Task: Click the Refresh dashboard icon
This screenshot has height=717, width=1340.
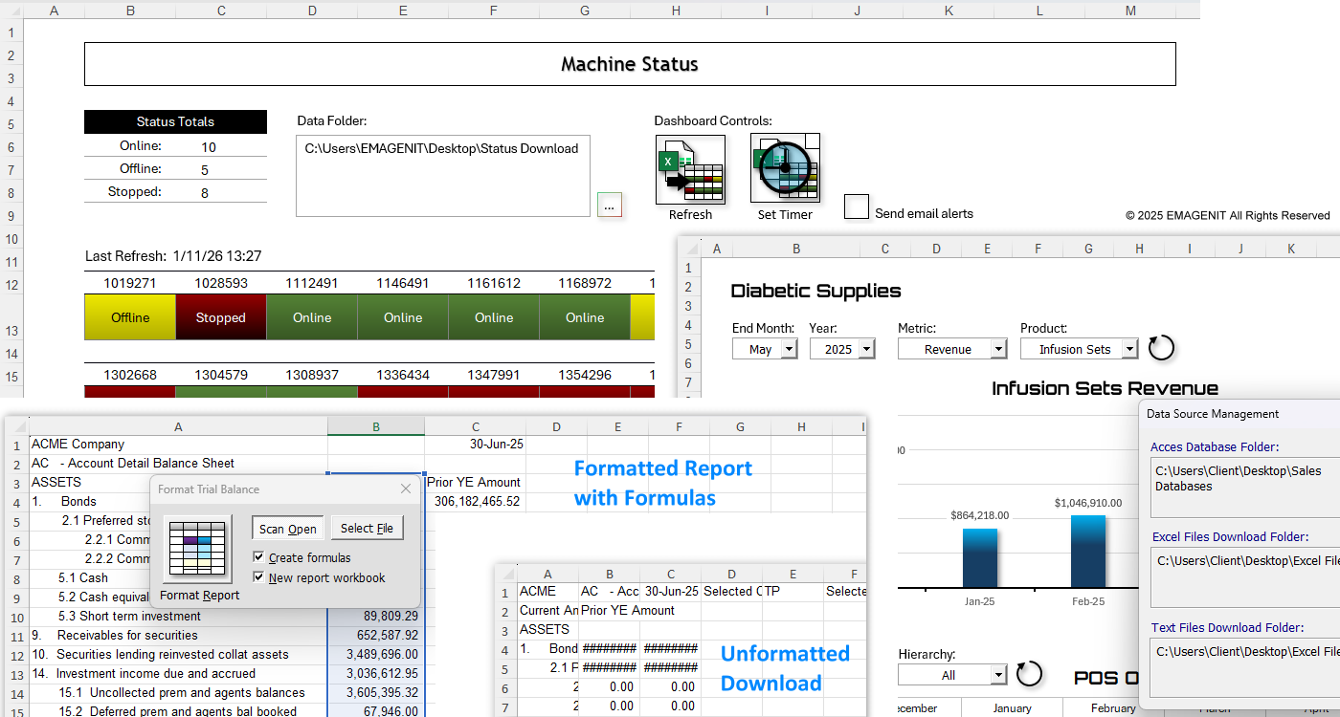Action: pos(690,168)
